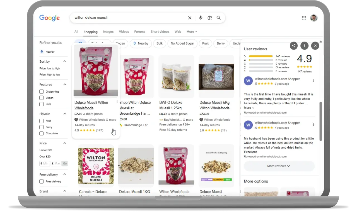The height and width of the screenshot is (212, 357).
Task: Share product via share icon in reviews panel
Action: pos(293,46)
